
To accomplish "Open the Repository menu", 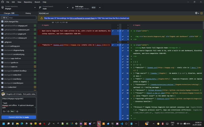I will click(x=28, y=2).
